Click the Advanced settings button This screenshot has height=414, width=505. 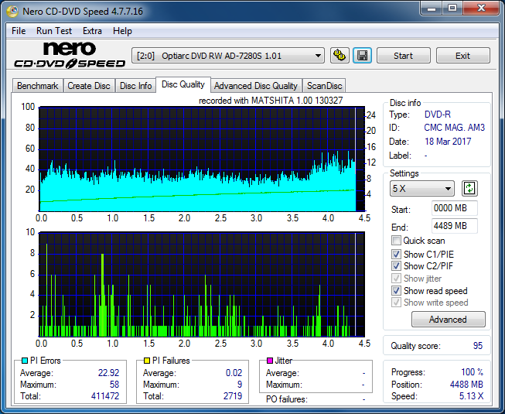pos(448,320)
